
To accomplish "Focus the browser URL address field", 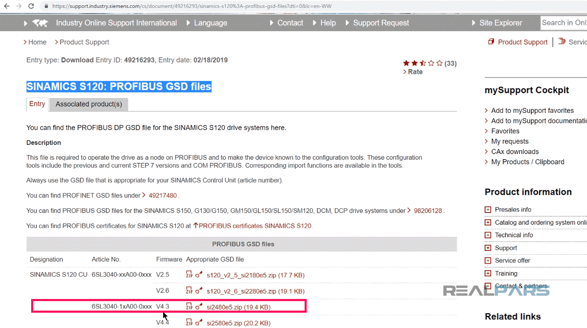I will (x=192, y=6).
